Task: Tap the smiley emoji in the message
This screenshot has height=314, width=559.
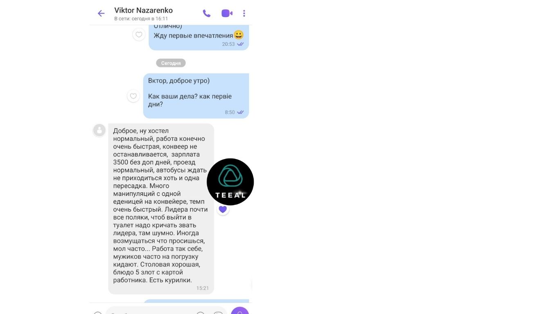Action: [239, 35]
